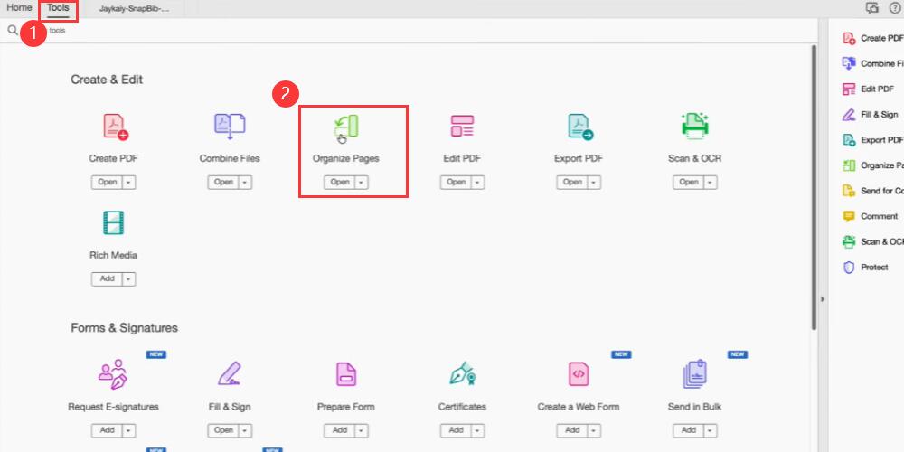Screen dimensions: 904x452
Task: Click the vertical scrollbar of the tools list
Action: click(814, 187)
